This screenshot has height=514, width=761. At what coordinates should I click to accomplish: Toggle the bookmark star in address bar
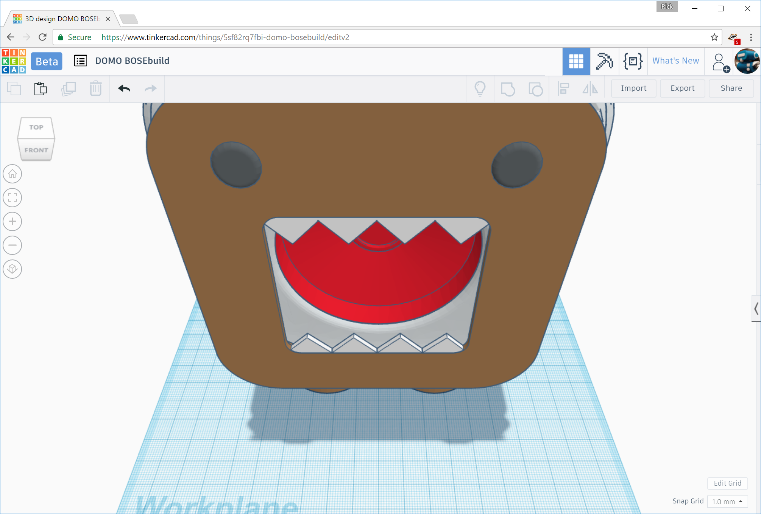point(714,37)
